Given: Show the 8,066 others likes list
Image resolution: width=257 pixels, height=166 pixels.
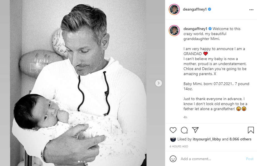Looking at the screenshot, I should 240,139.
